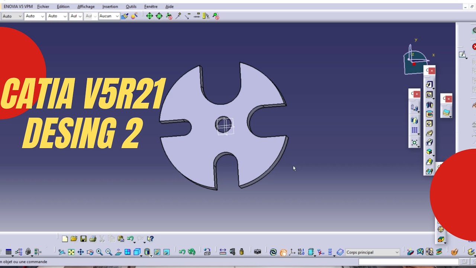Click the painter brush icon

click(125, 16)
